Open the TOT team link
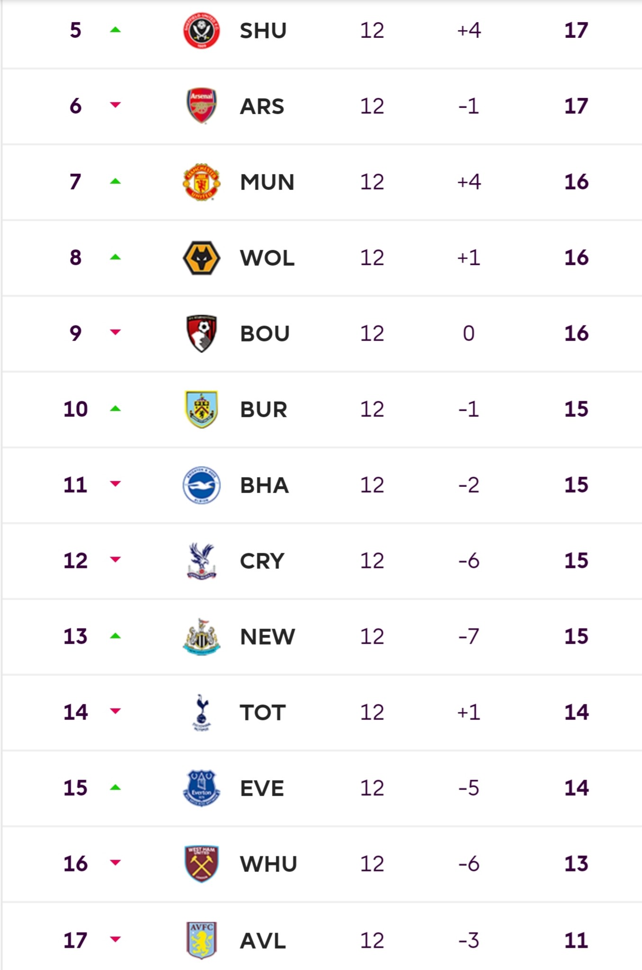This screenshot has width=642, height=970. [x=263, y=713]
